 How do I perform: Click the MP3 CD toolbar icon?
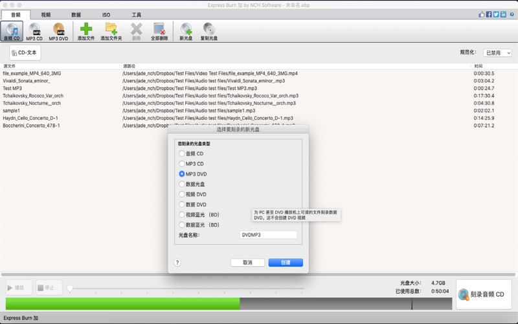coord(34,30)
